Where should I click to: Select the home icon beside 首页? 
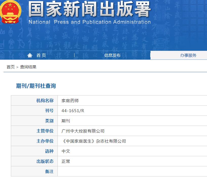[30, 55]
